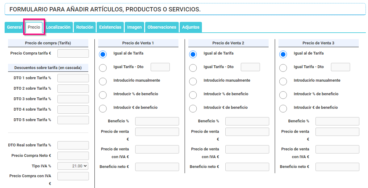Image resolution: width=368 pixels, height=188 pixels.
Task: Choose 'Igual Tarifa - Dto' for Precio de Venta 1
Action: tap(103, 68)
